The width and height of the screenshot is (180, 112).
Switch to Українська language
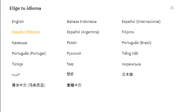tap(131, 64)
